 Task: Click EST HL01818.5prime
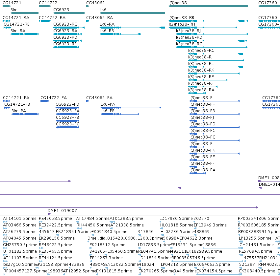177,225
